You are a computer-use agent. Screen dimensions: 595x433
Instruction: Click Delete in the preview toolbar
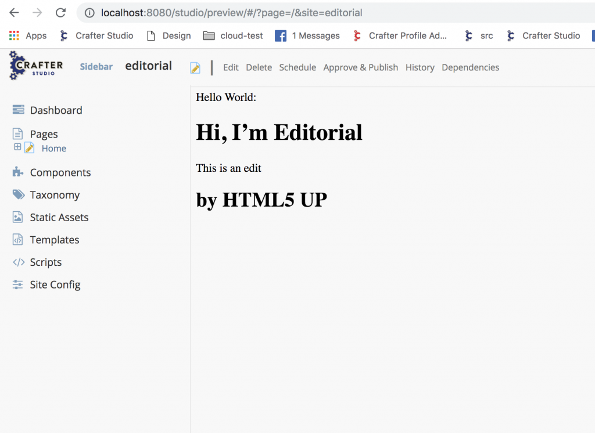click(x=259, y=67)
